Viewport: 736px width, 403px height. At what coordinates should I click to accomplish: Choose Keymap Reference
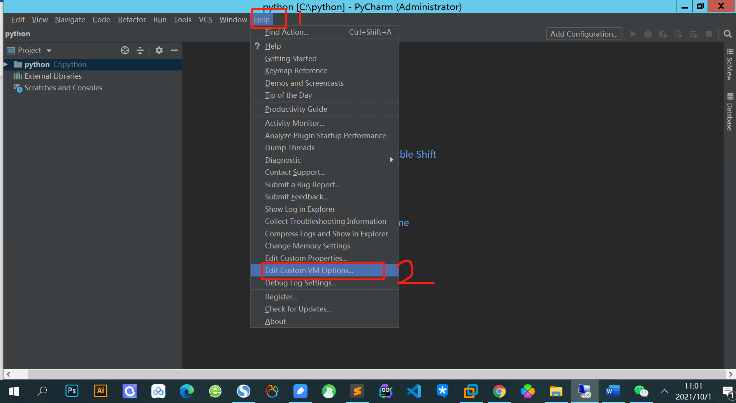(325, 70)
